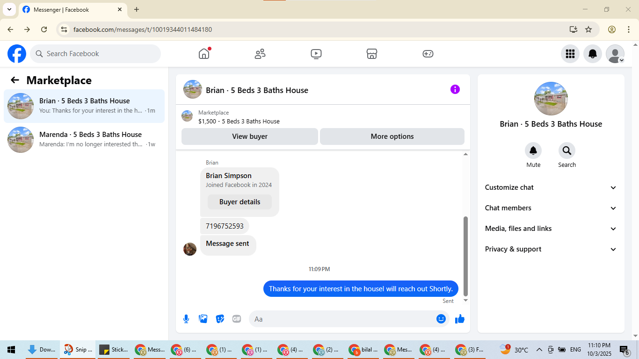Click the chat scroll up arrow
This screenshot has height=359, width=639.
[465, 154]
